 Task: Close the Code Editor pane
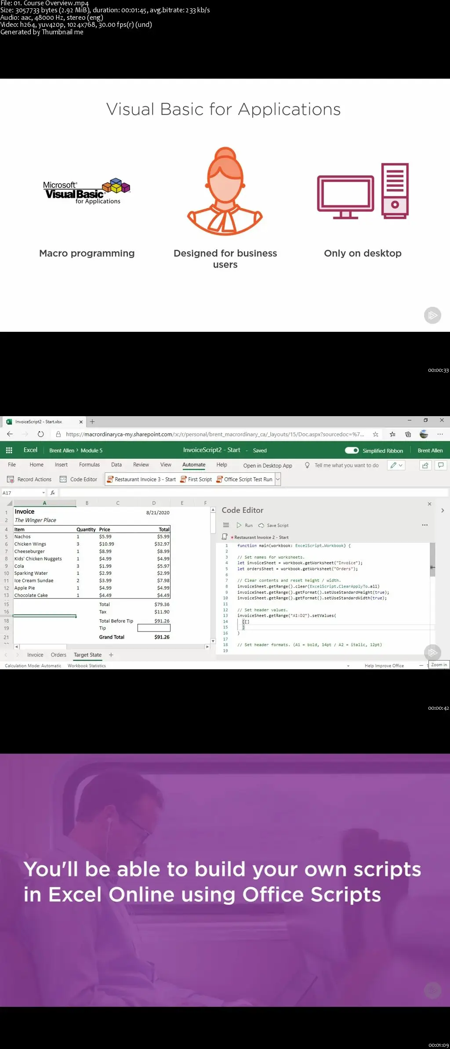click(x=429, y=504)
